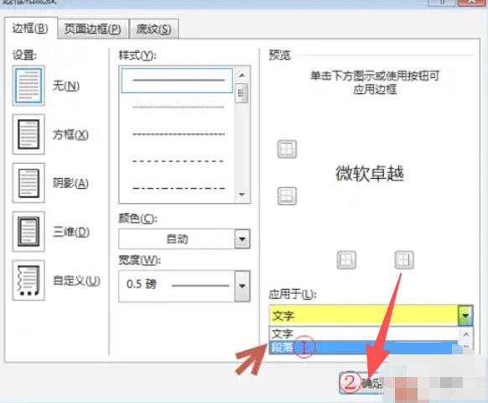The height and width of the screenshot is (403, 488).
Task: Select the dash-dot line style
Action: pyautogui.click(x=178, y=188)
